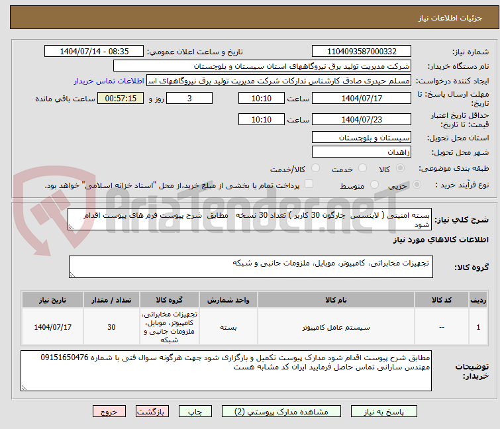Click the تاریخ نیاز column header
Screen dimensions: 500x429
tap(52, 300)
